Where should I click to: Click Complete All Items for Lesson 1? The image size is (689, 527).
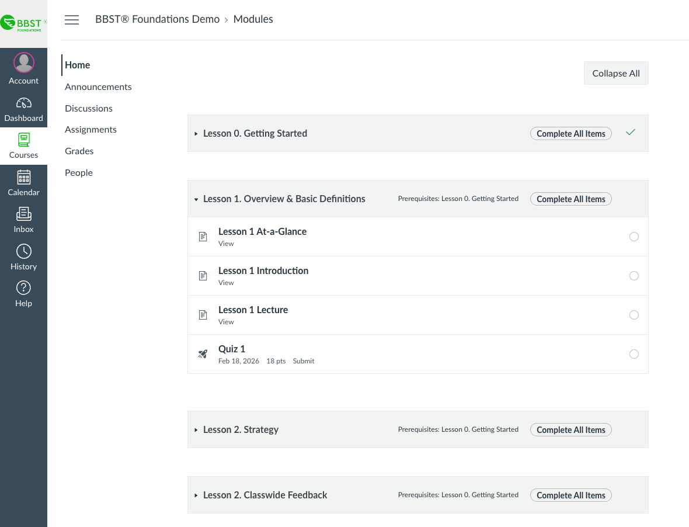point(570,199)
